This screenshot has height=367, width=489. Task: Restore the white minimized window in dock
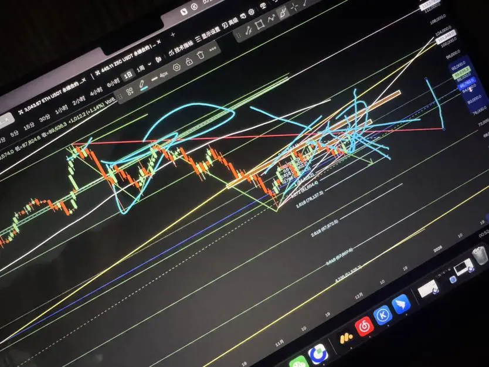point(427,289)
